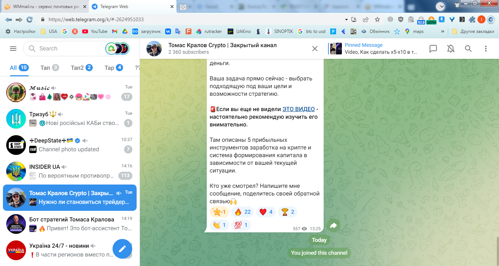The width and height of the screenshot is (499, 266).
Task: Open the Music chat
Action: [70, 92]
